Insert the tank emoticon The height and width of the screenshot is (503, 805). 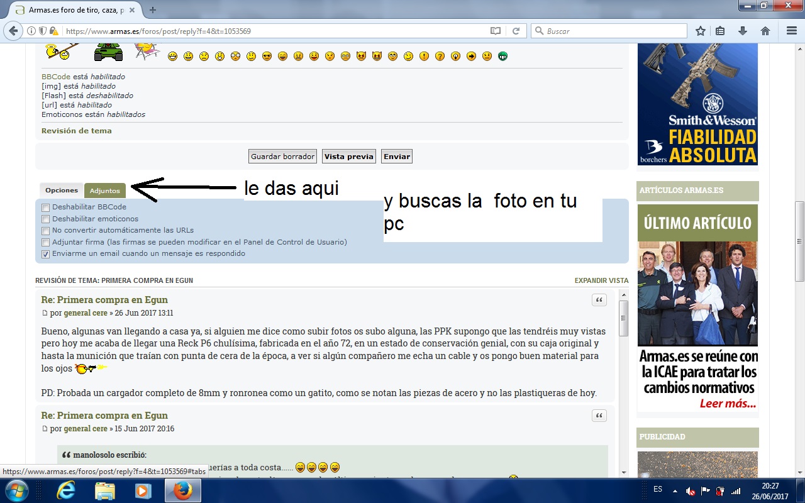(108, 52)
